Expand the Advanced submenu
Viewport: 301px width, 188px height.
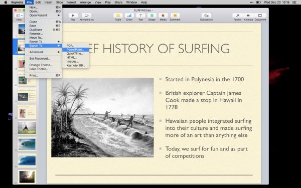[44, 52]
